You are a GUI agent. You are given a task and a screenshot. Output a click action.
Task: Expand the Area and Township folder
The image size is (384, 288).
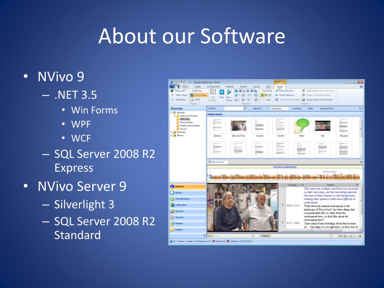pos(175,115)
